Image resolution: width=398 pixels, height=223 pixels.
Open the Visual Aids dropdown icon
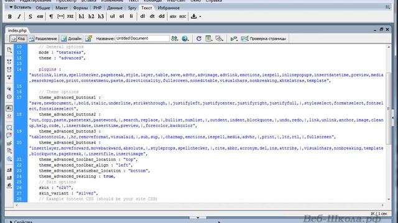(220, 38)
